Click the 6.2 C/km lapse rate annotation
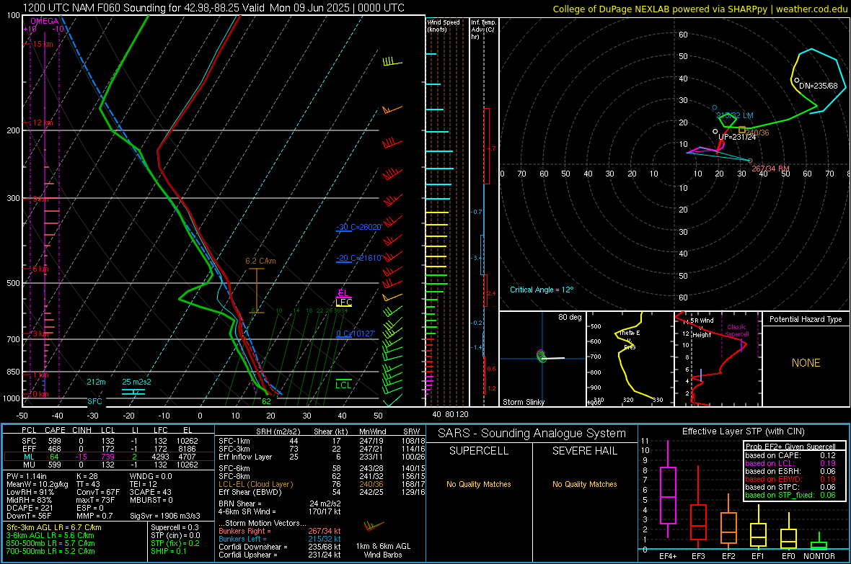The width and height of the screenshot is (851, 564). click(260, 261)
